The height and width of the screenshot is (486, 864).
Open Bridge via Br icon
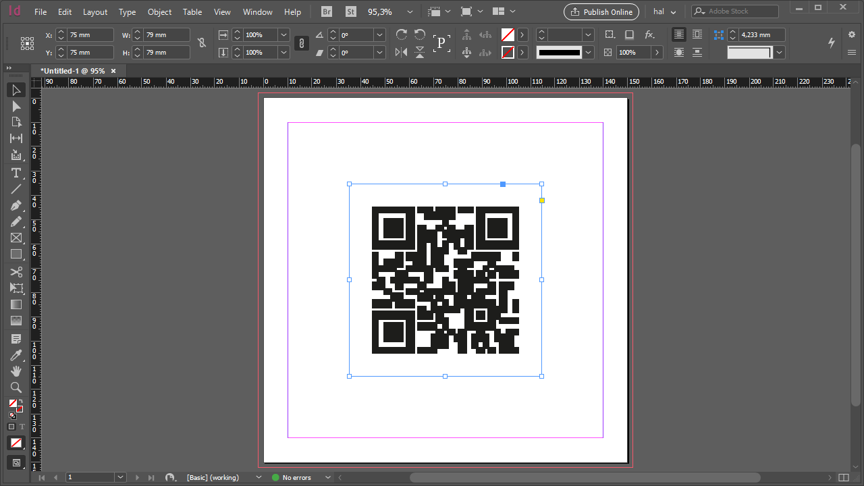pyautogui.click(x=327, y=11)
